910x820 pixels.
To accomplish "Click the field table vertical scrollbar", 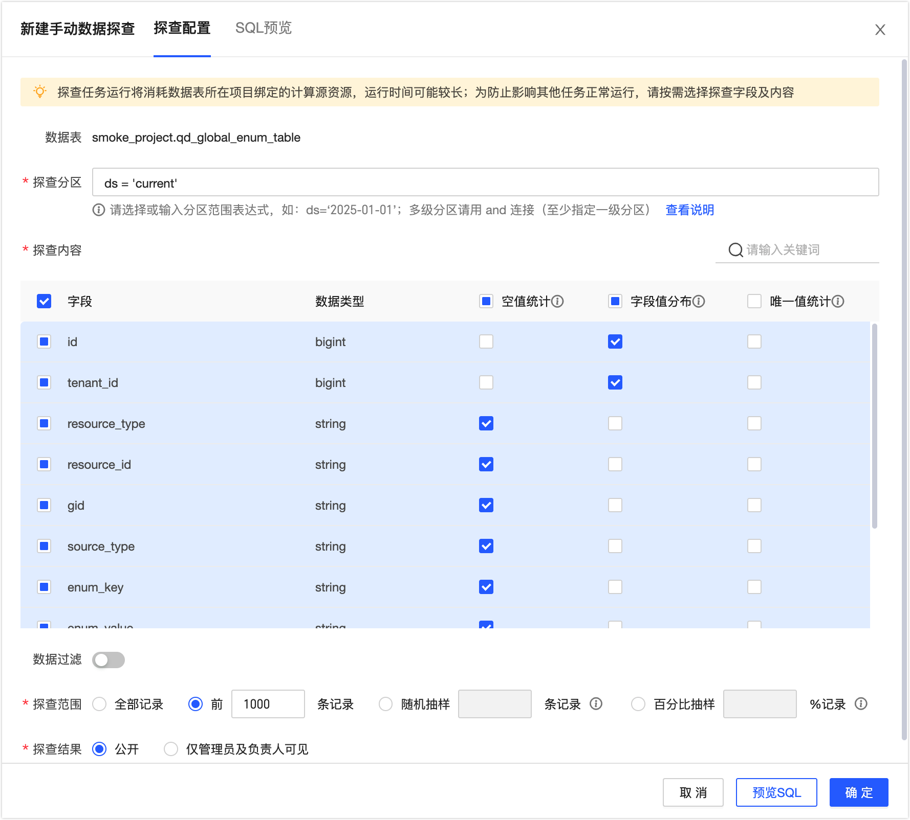I will point(874,425).
